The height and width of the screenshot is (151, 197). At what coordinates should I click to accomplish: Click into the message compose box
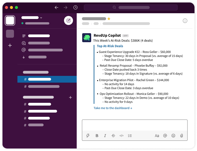[135, 125]
